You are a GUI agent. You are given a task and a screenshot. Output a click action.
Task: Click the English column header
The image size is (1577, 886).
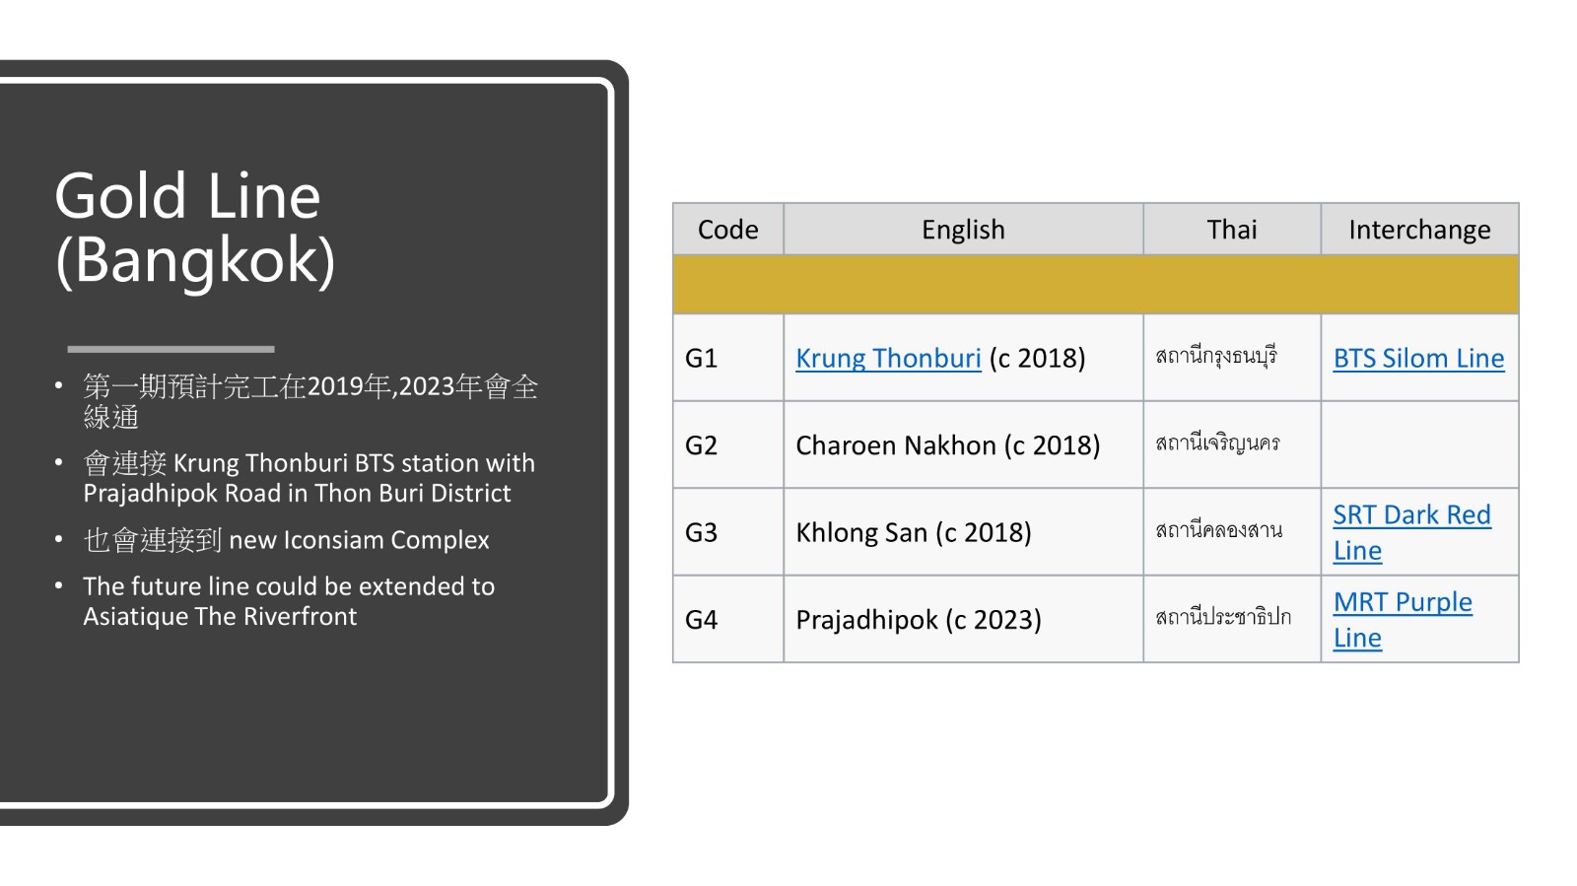[963, 230]
